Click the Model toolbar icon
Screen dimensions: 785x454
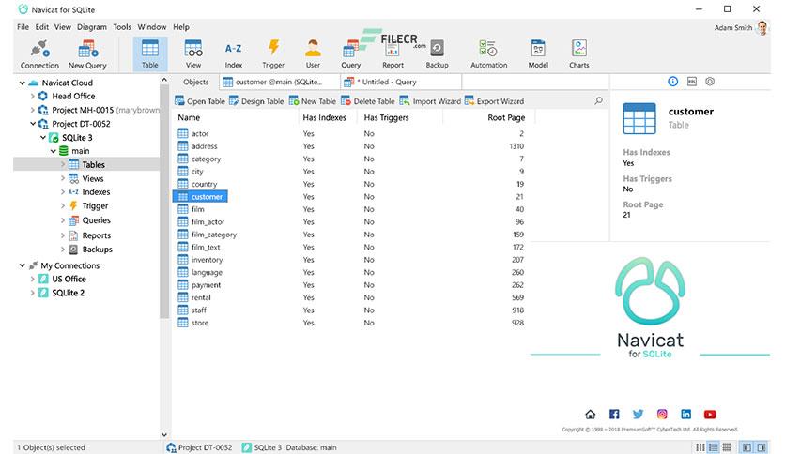click(538, 54)
